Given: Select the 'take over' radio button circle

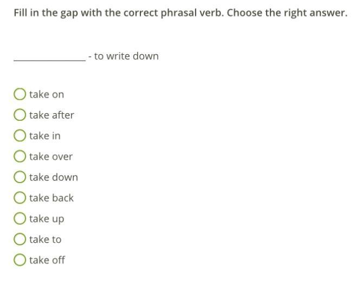Looking at the screenshot, I should click(20, 157).
